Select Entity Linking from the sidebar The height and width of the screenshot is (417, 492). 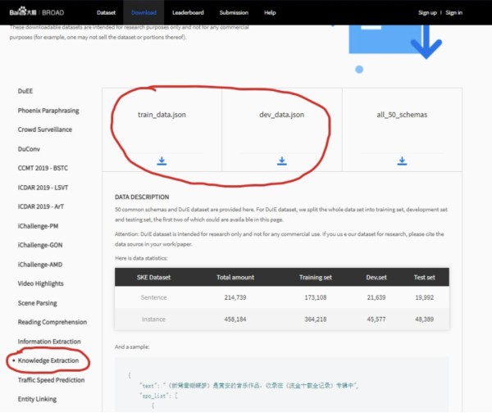pyautogui.click(x=36, y=399)
